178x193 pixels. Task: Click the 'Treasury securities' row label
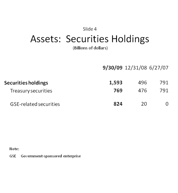(x=31, y=91)
